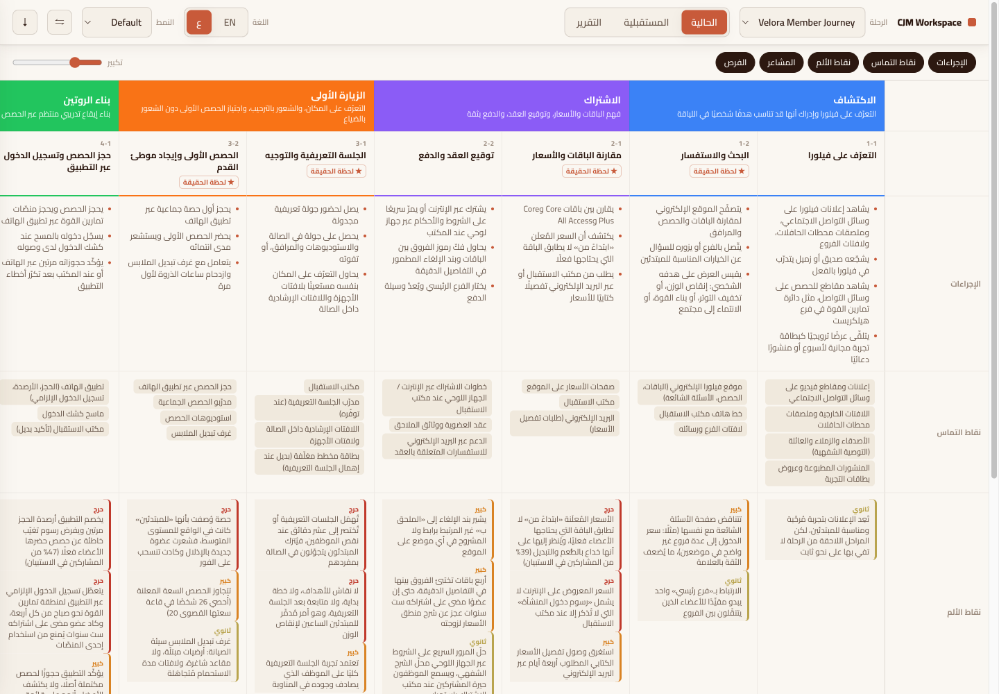Click the نقاط الألم row label
This screenshot has width=999, height=694.
[x=964, y=612]
